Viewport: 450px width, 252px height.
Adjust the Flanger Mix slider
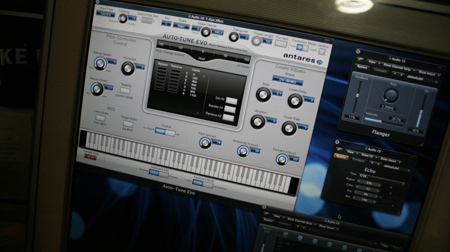click(x=421, y=110)
